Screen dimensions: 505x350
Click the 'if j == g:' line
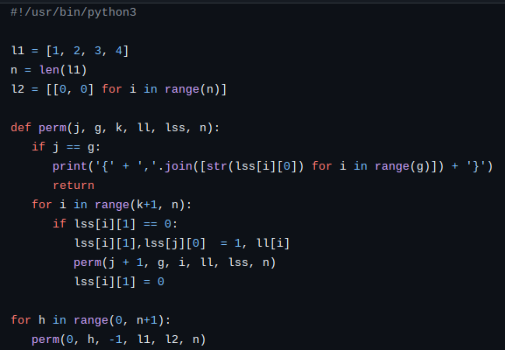[67, 147]
